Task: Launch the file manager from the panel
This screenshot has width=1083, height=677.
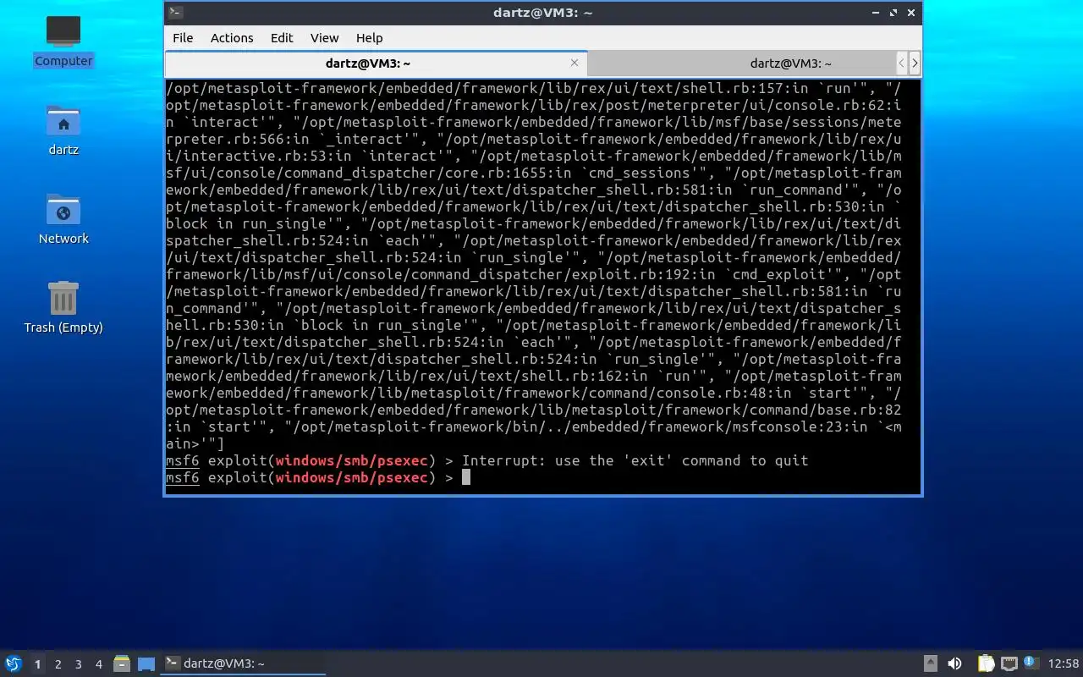Action: 121,663
